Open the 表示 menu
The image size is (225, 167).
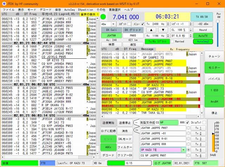pos(21,9)
